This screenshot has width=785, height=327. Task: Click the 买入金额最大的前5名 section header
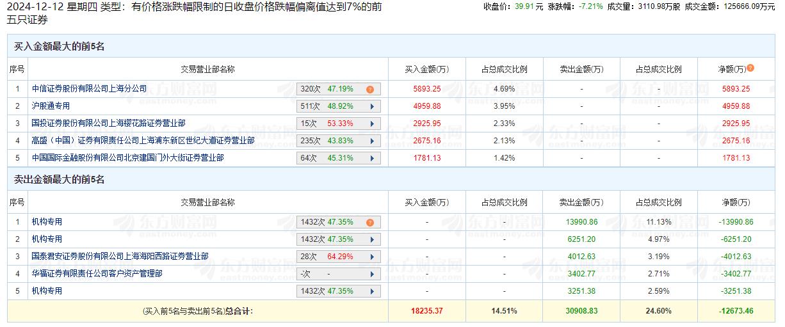point(60,47)
